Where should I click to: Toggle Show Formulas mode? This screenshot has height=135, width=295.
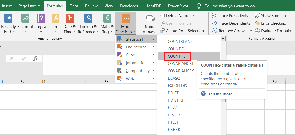pos(271,16)
